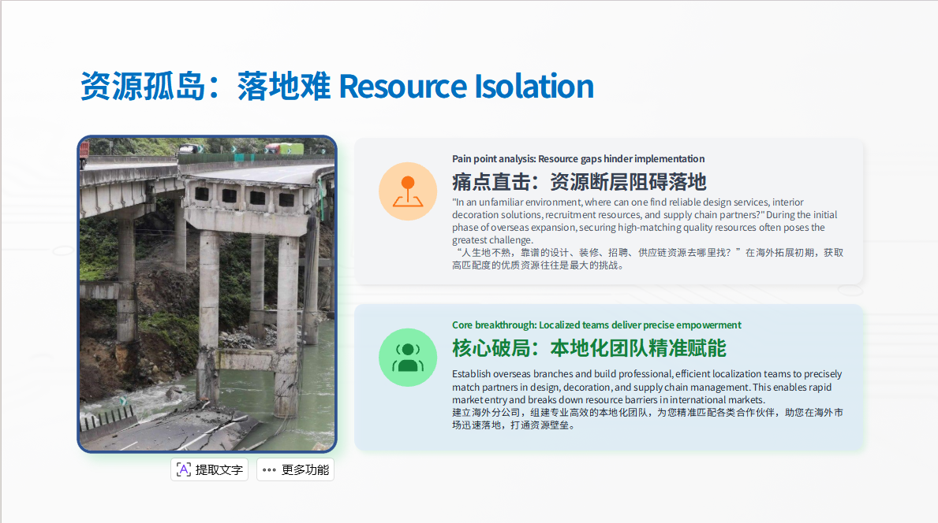Click the Chinese paragraph starting 建立海外分公司

[648, 418]
